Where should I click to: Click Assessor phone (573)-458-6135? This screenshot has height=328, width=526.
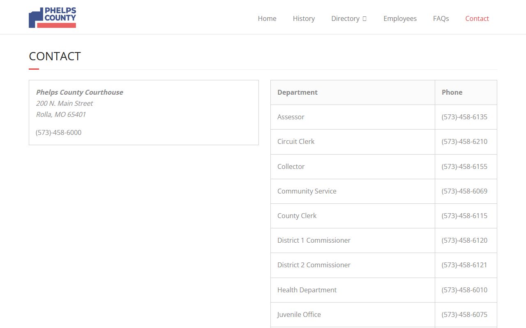point(464,117)
